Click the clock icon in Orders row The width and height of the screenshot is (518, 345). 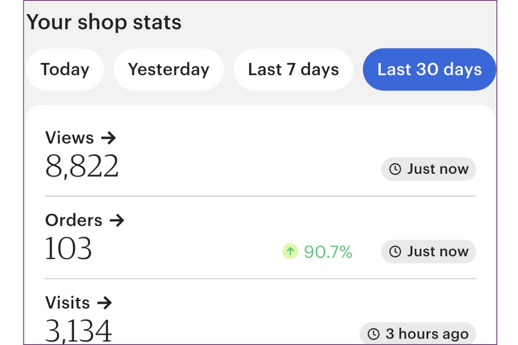(x=395, y=251)
